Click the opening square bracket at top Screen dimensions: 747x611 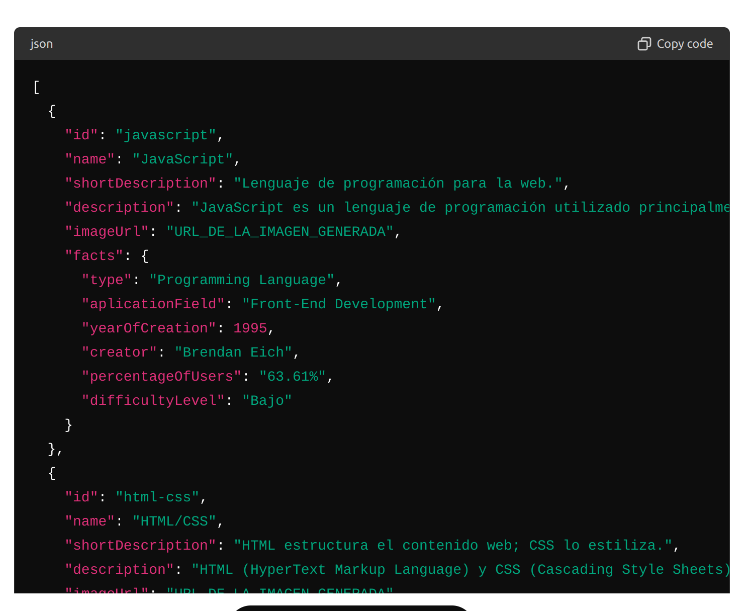tap(36, 87)
